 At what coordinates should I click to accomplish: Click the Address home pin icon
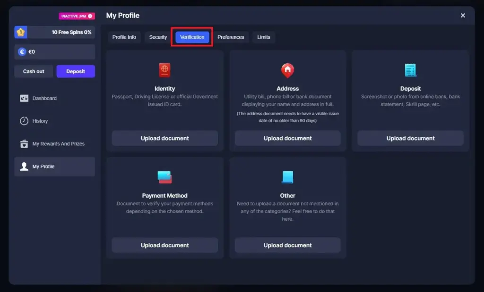point(288,71)
